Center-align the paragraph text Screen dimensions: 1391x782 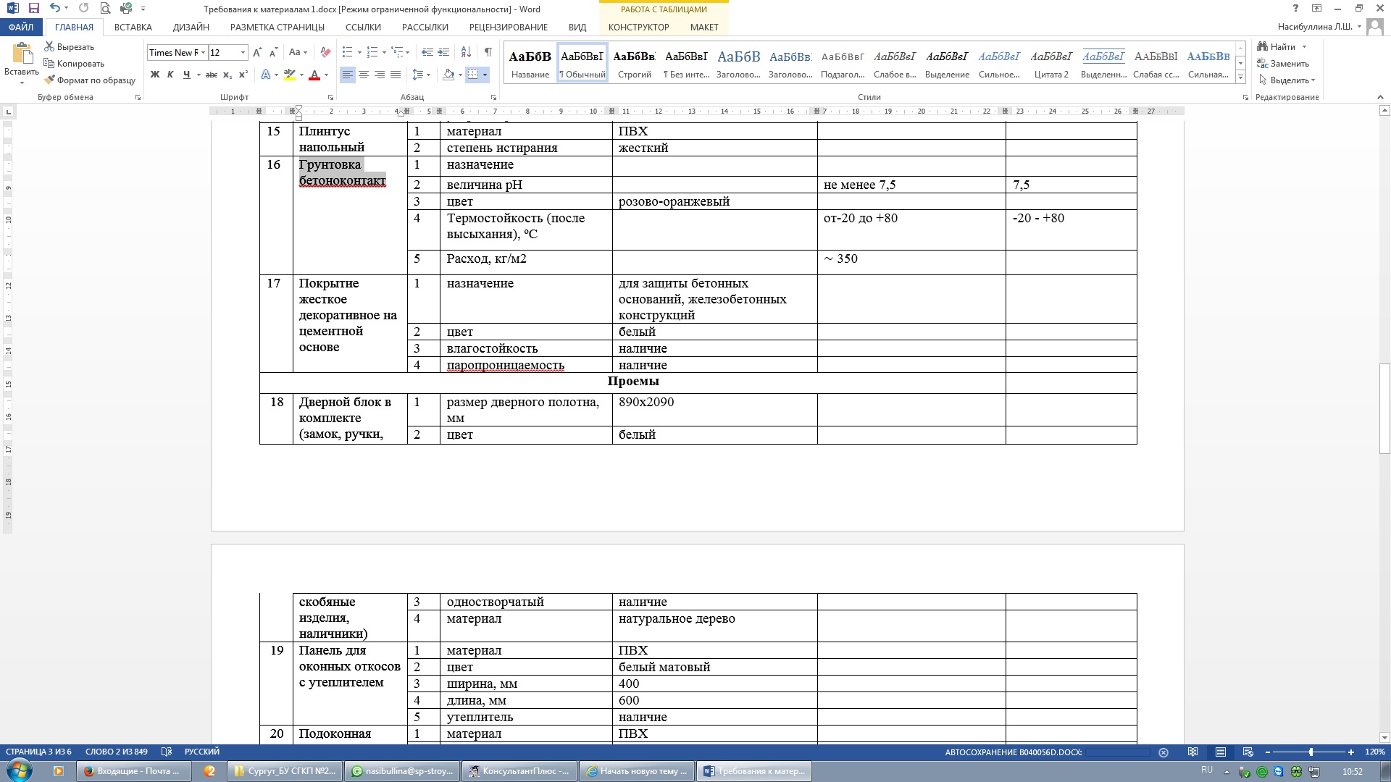(x=364, y=75)
